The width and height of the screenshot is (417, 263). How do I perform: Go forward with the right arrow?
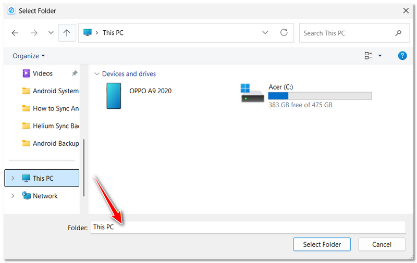tap(34, 33)
